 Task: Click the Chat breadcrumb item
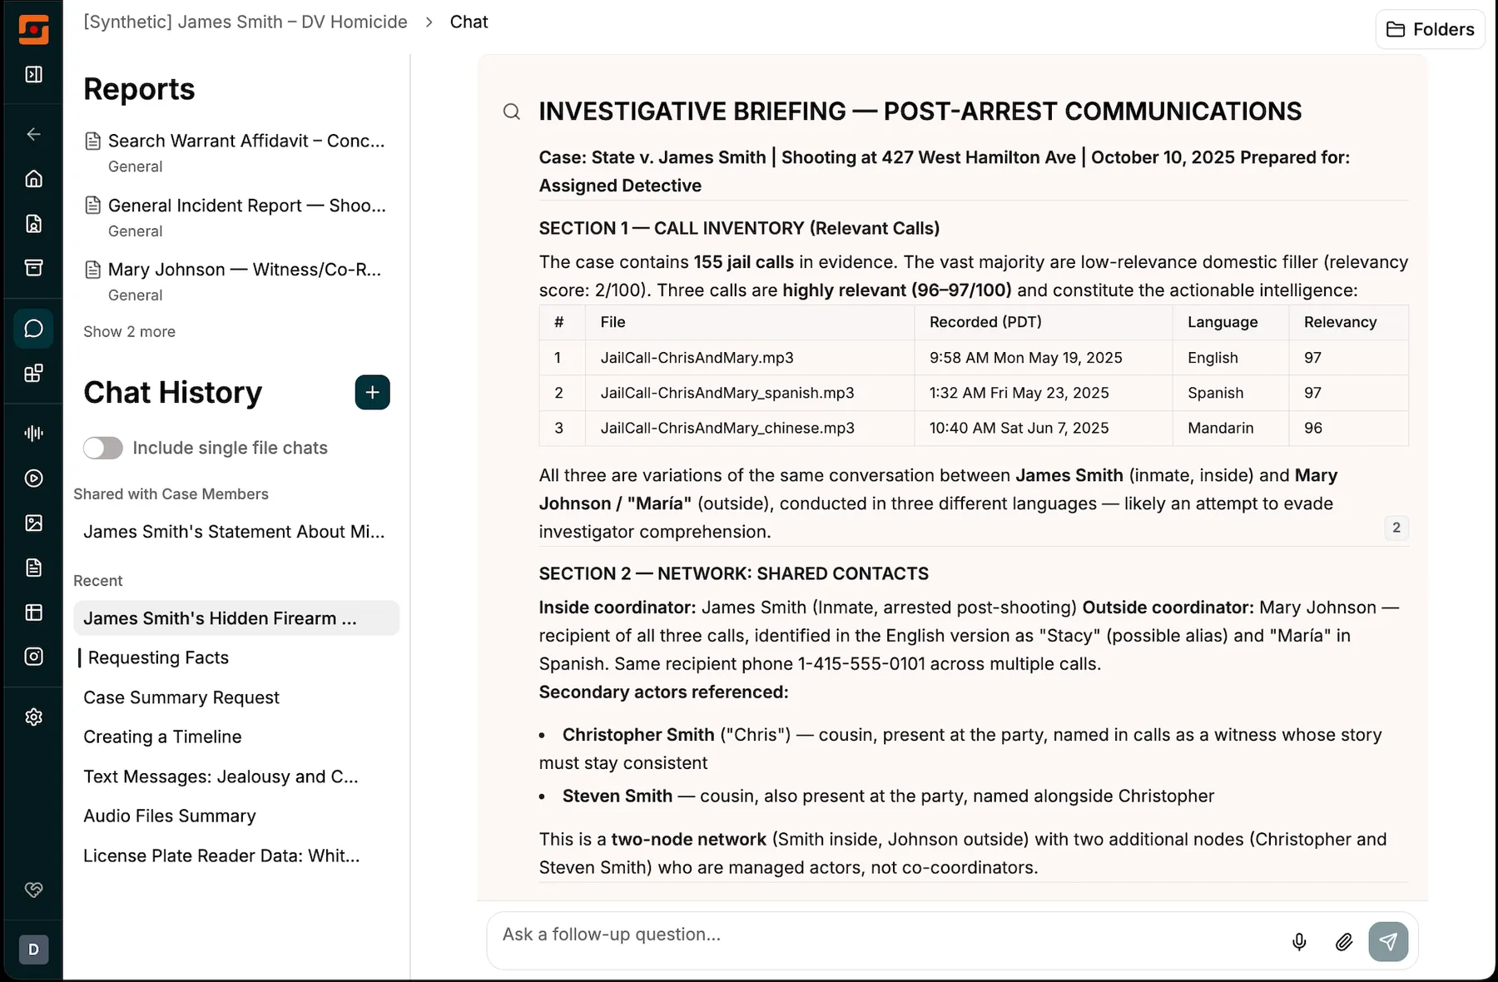pos(469,22)
